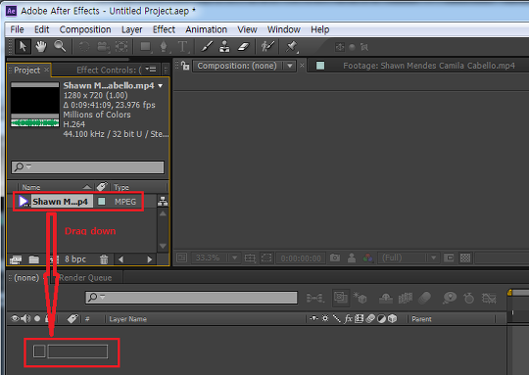
Task: Toggle the Live Update button in timeline
Action: (x=341, y=298)
